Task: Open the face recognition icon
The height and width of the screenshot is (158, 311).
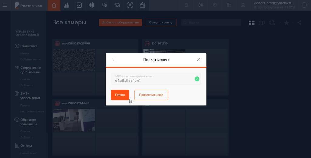Action: [x=130, y=5]
